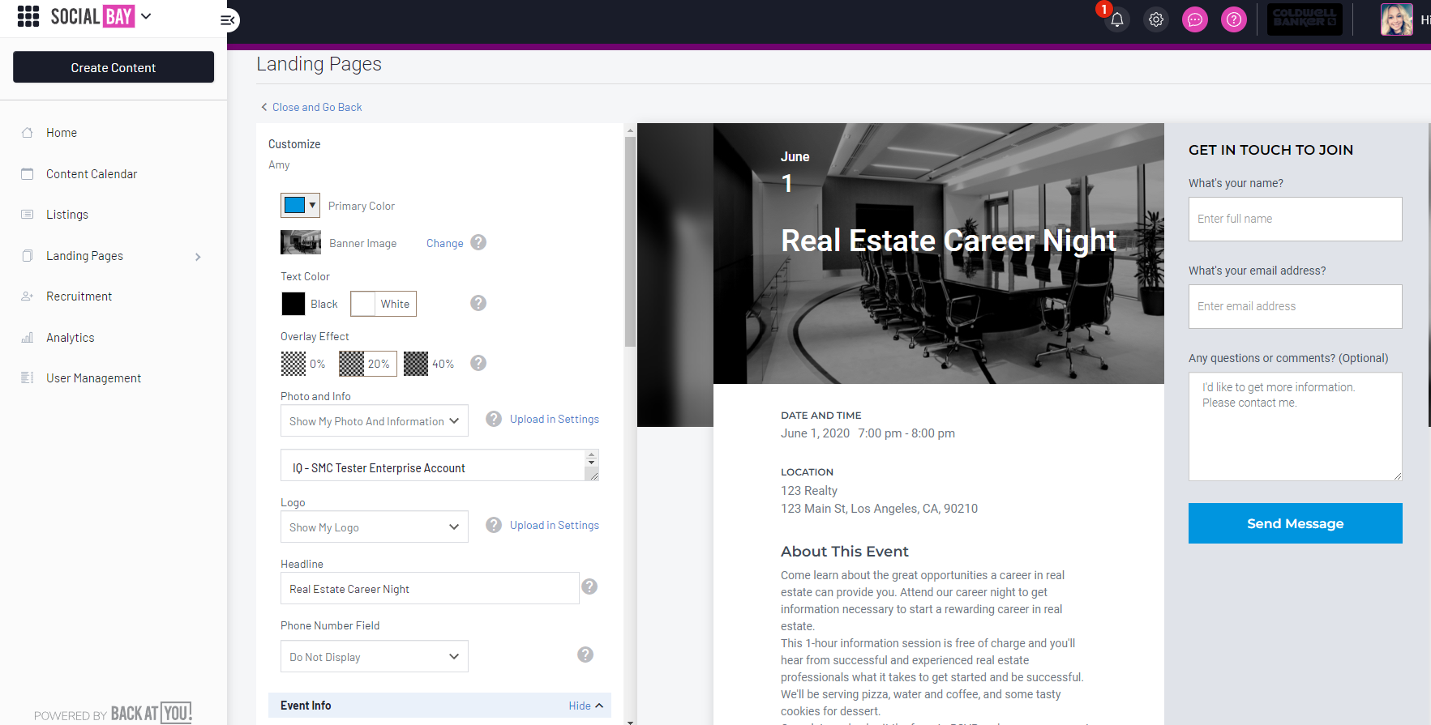The image size is (1431, 725).
Task: Select 20% overlay effect
Action: click(368, 364)
